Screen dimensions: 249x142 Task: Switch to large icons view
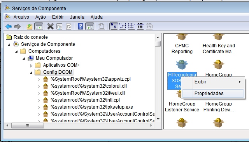tap(114, 26)
